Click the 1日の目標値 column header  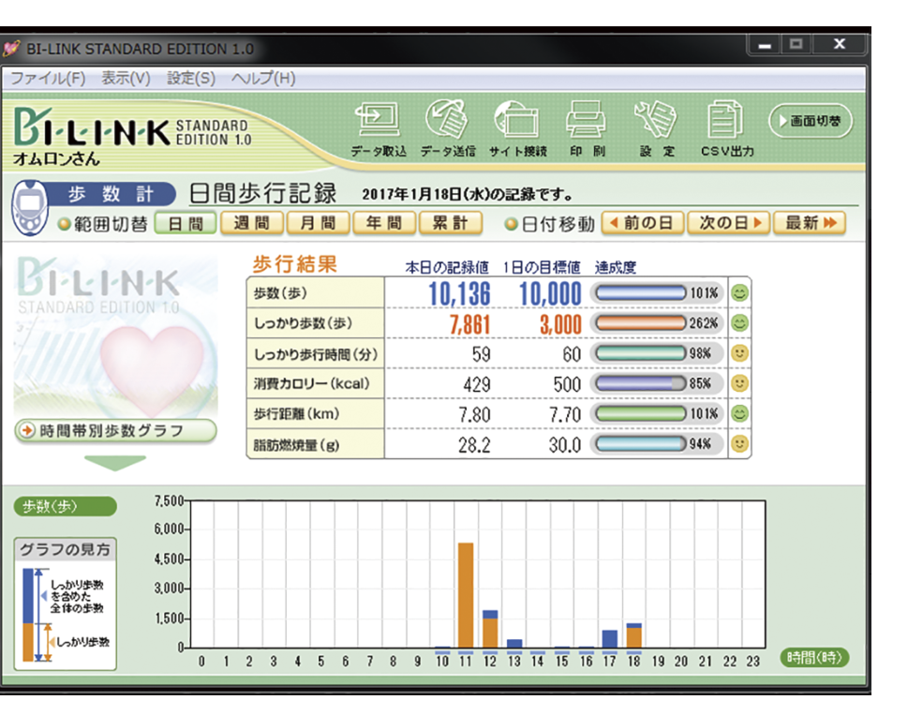click(542, 267)
